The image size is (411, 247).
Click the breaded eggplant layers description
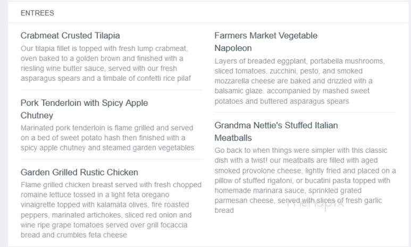click(299, 81)
